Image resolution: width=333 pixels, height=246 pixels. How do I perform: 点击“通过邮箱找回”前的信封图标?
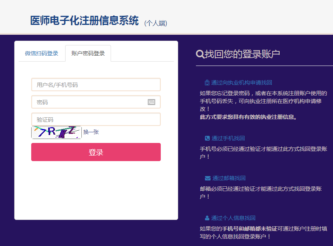(207, 178)
